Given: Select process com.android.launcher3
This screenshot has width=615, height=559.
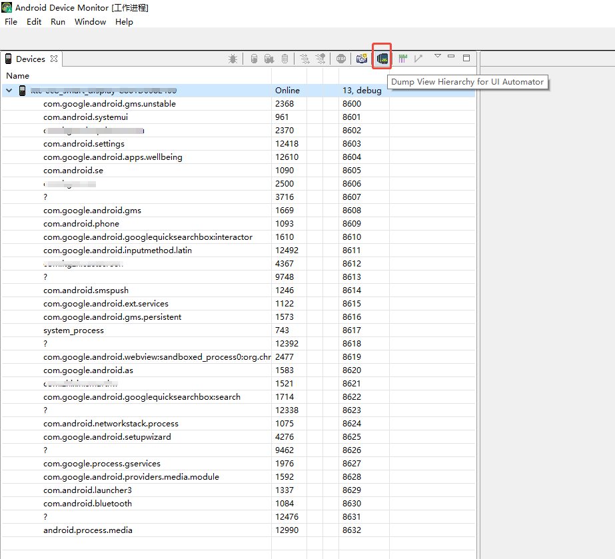Looking at the screenshot, I should click(87, 491).
